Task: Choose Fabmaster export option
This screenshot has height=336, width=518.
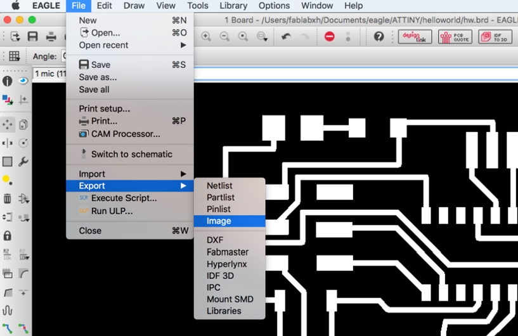Action: pos(230,252)
